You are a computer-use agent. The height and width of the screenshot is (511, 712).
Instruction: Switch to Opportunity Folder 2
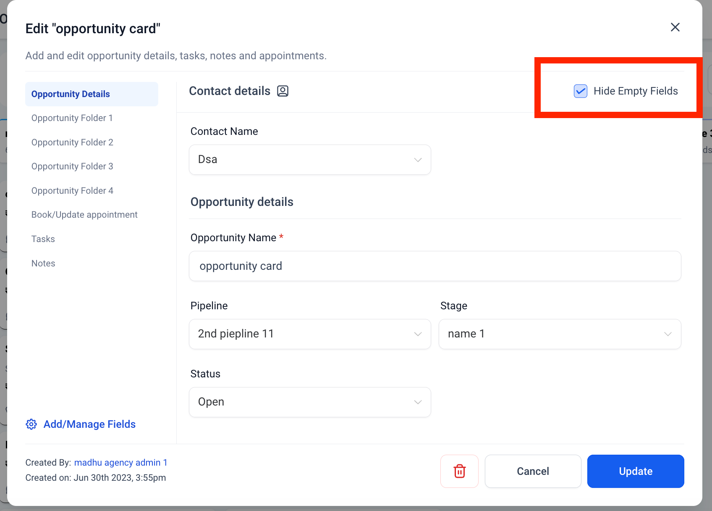click(x=72, y=142)
